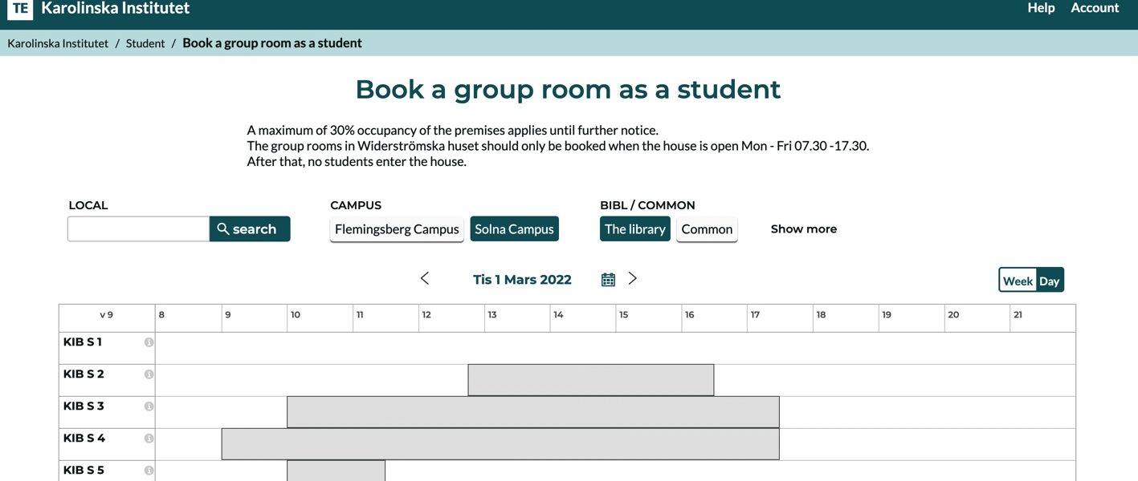
Task: Expand filters with Show more
Action: (803, 229)
